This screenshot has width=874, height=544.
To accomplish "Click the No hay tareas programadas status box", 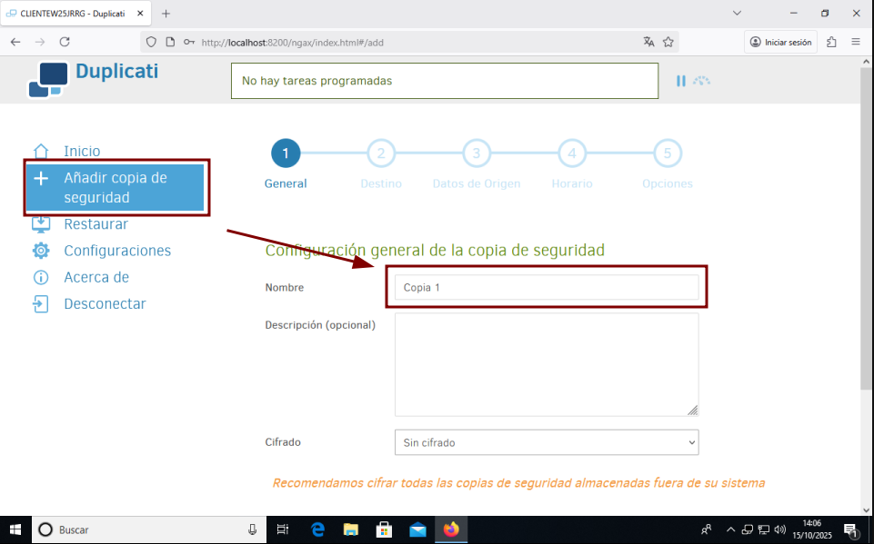I will click(x=445, y=81).
